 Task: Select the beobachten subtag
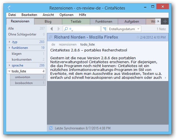tap(28, 83)
